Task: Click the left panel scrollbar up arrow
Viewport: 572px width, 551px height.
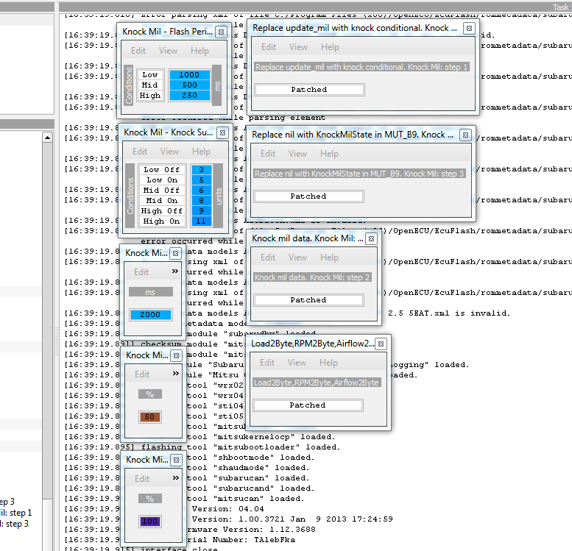Action: (47, 138)
